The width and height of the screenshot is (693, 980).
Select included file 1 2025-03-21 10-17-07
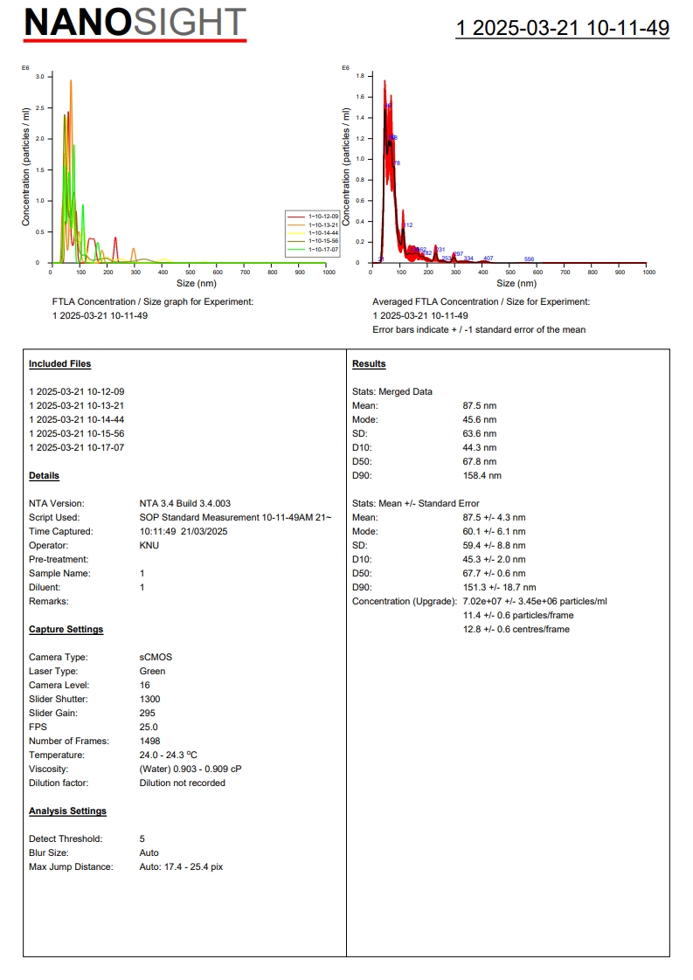[x=76, y=447]
